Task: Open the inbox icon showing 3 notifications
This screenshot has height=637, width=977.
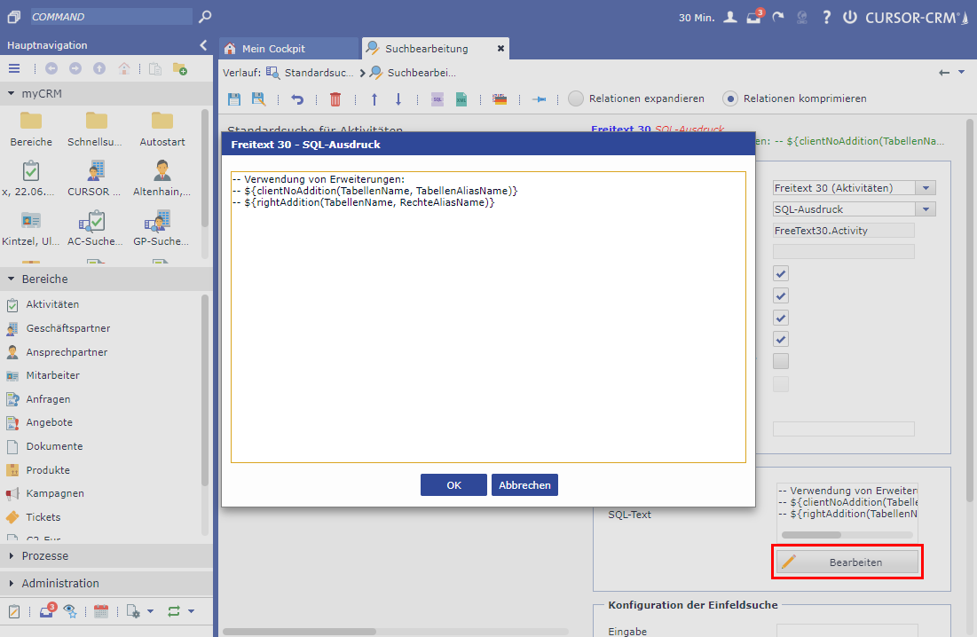Action: pos(755,17)
